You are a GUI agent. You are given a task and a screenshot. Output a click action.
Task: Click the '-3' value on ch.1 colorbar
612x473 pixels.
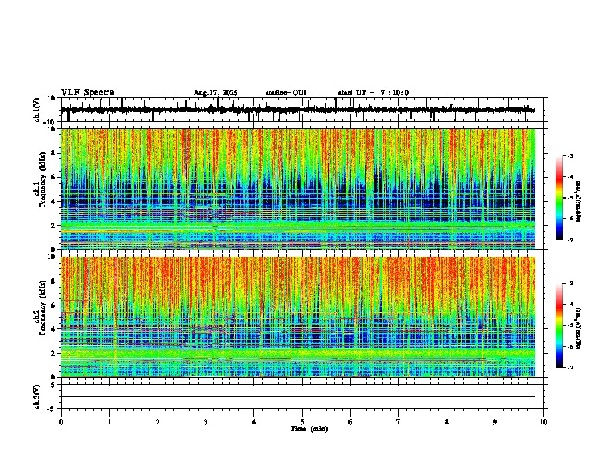(569, 156)
